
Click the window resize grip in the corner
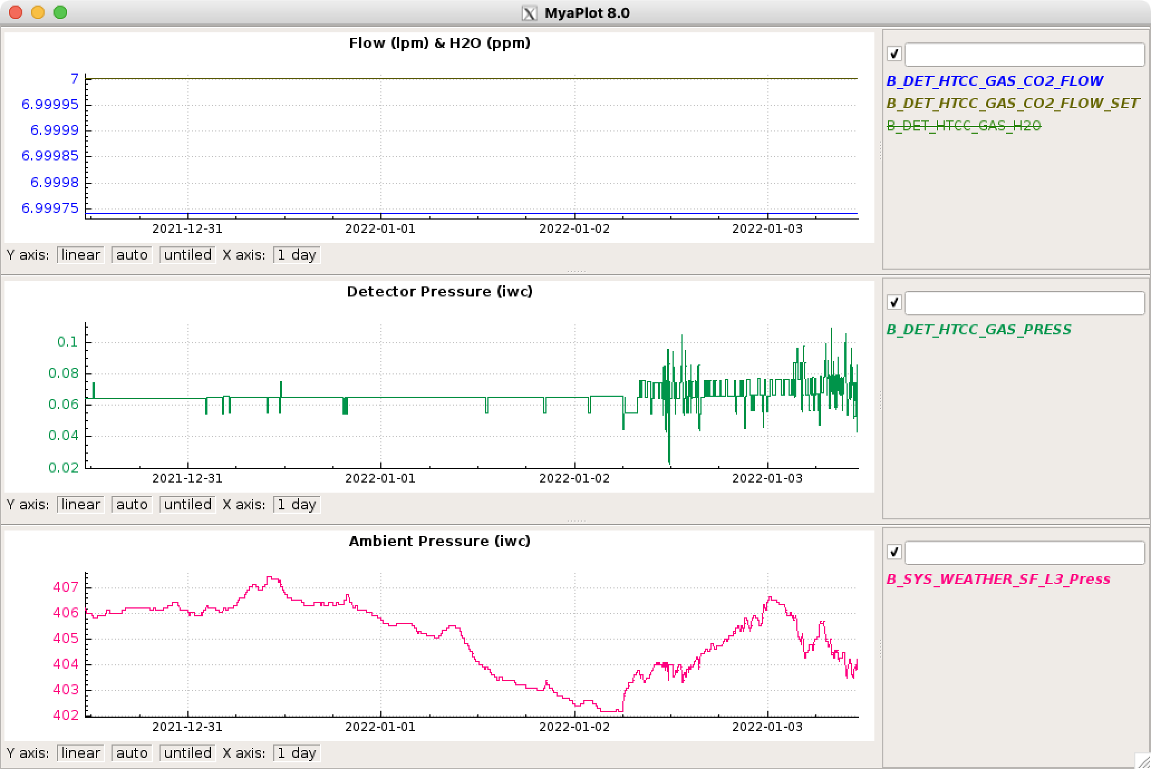point(1143,761)
